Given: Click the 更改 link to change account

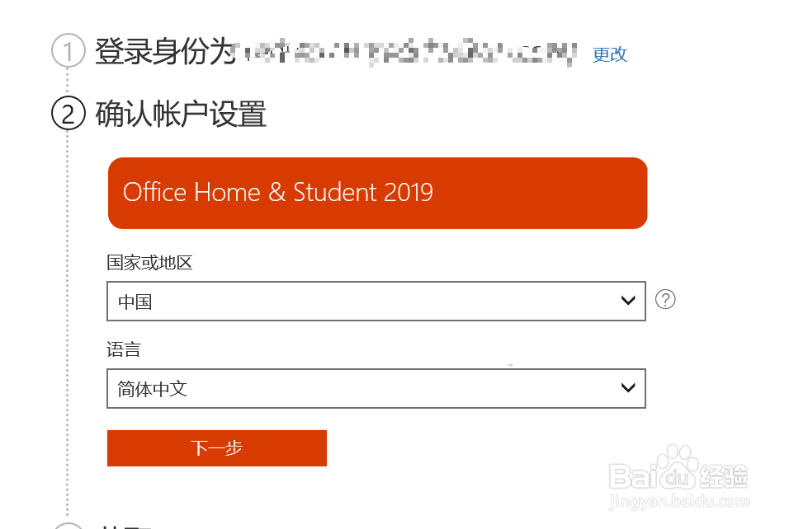Looking at the screenshot, I should tap(610, 54).
